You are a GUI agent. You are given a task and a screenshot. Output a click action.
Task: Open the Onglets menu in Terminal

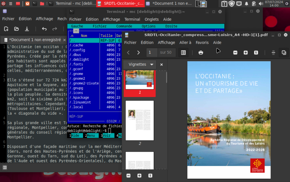point(152,19)
